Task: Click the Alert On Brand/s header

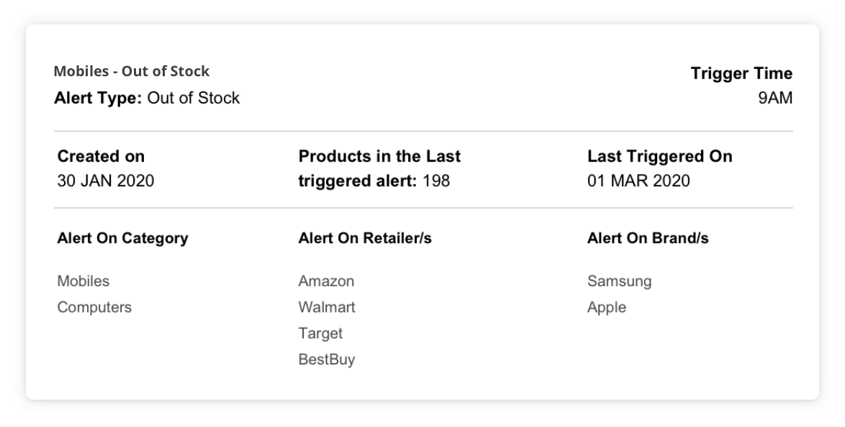Action: pos(648,238)
